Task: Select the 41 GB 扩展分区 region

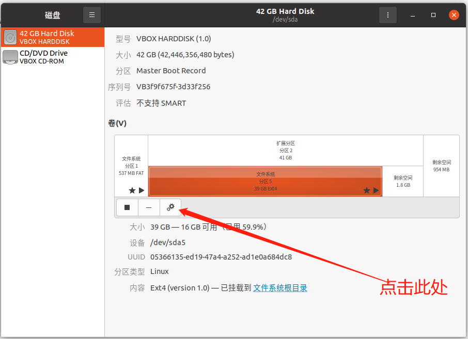Action: pyautogui.click(x=286, y=149)
